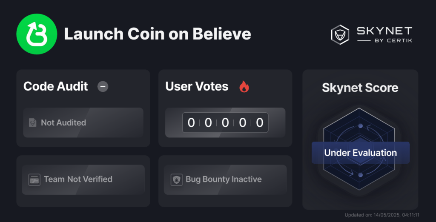The height and width of the screenshot is (222, 436).
Task: Click the Updated on timestamp text
Action: click(x=382, y=215)
